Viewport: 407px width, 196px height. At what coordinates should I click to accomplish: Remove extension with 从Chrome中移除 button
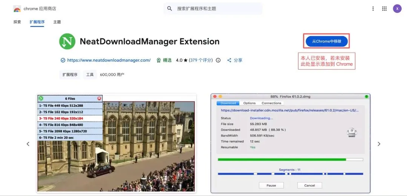pyautogui.click(x=326, y=41)
